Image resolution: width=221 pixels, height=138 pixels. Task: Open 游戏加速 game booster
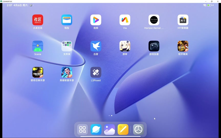coord(154,46)
